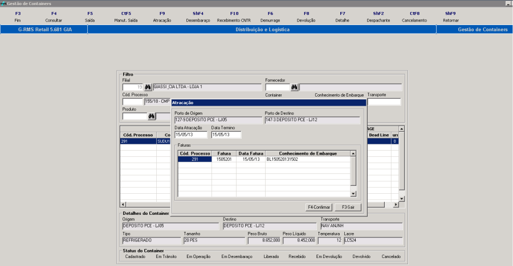Image resolution: width=513 pixels, height=266 pixels.
Task: Click Transporte field NAV ANJNH
Action: (x=361, y=226)
